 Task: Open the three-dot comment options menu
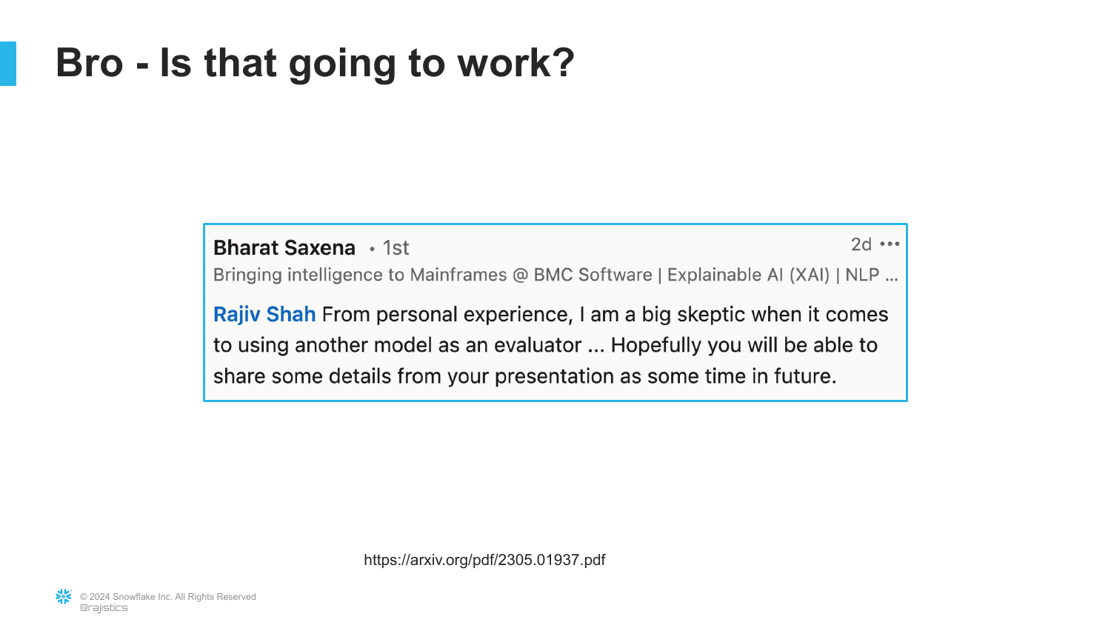coord(890,244)
